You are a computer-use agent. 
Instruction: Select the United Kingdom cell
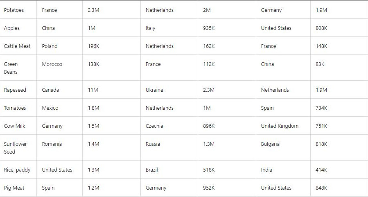pyautogui.click(x=280, y=126)
